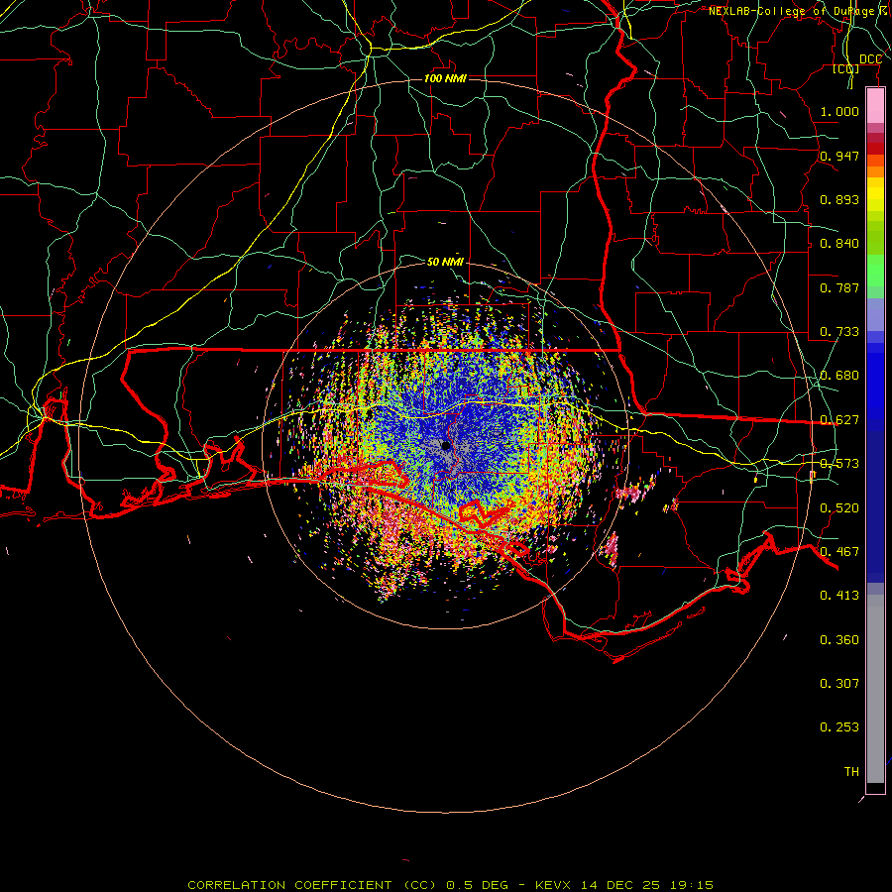The image size is (892, 892).
Task: Select the 0.787 legend value
Action: click(839, 287)
